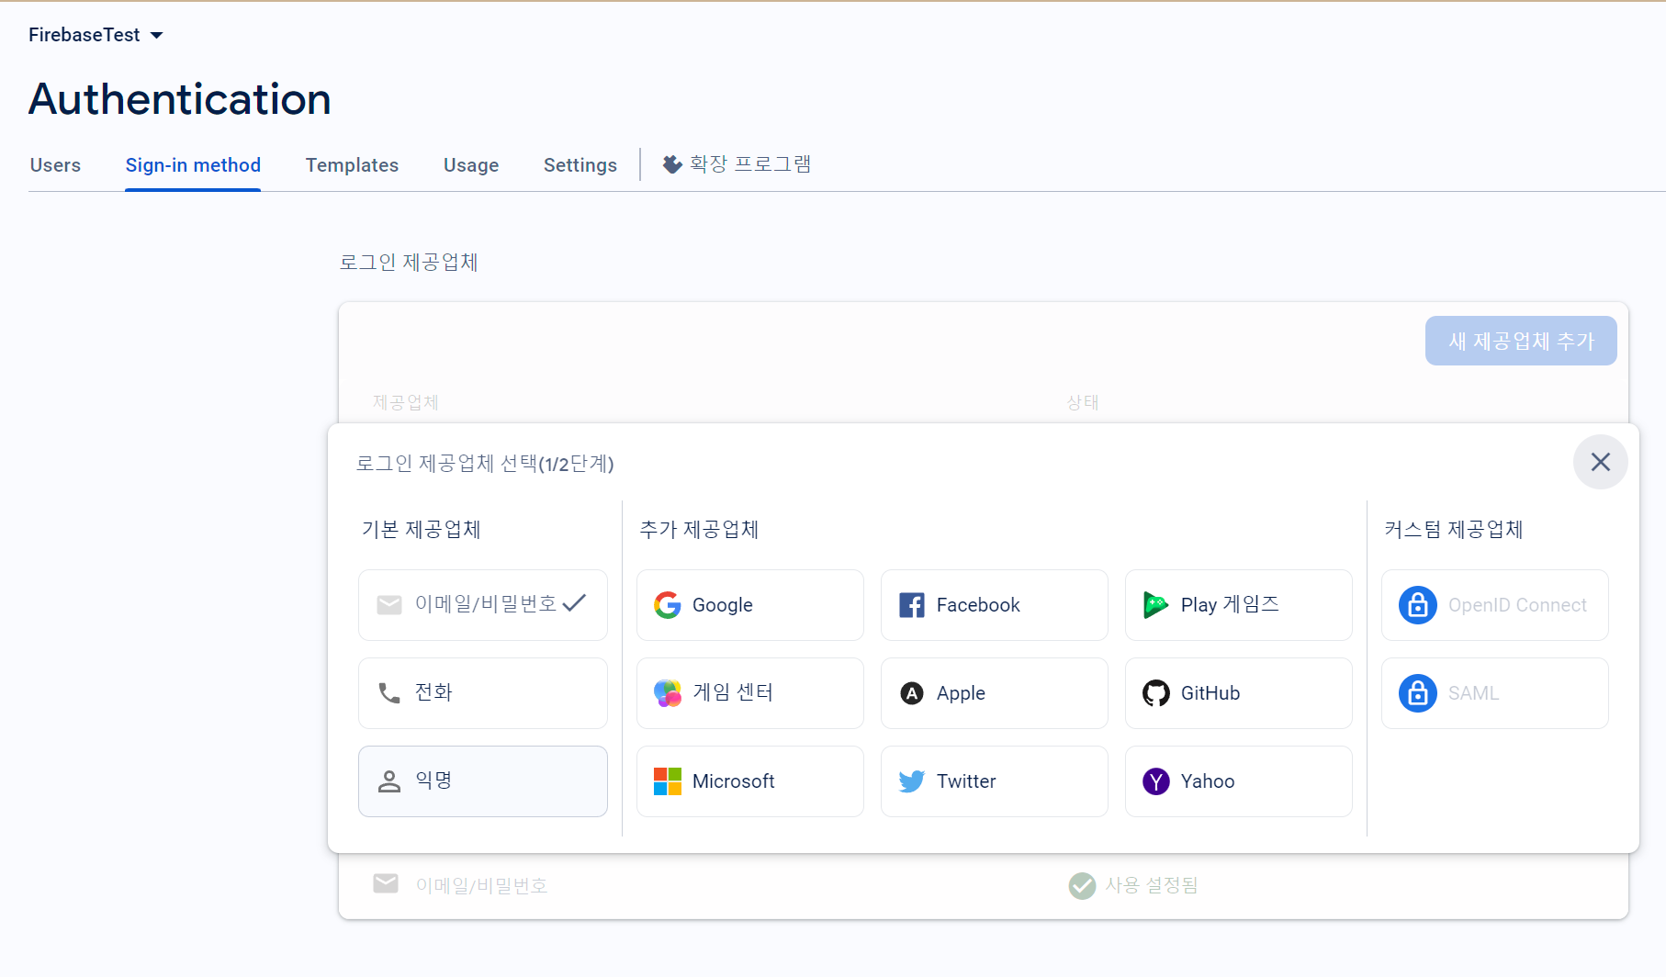Viewport: 1666px width, 977px height.
Task: Click the Facebook provider label
Action: 978,605
